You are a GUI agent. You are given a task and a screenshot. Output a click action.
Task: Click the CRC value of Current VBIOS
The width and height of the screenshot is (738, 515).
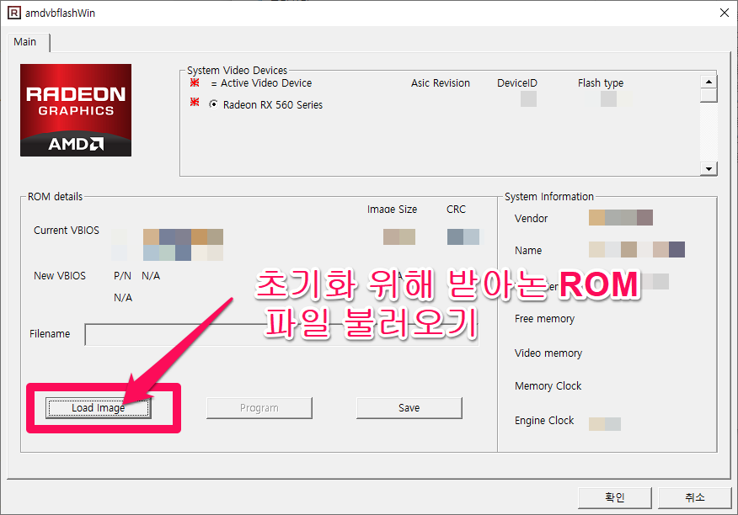click(x=463, y=236)
